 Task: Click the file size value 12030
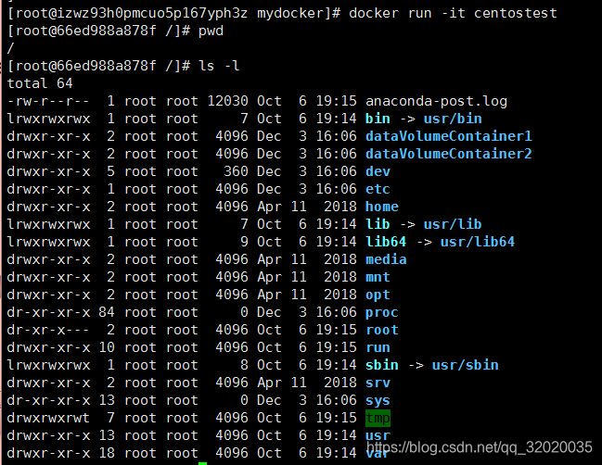[x=228, y=101]
